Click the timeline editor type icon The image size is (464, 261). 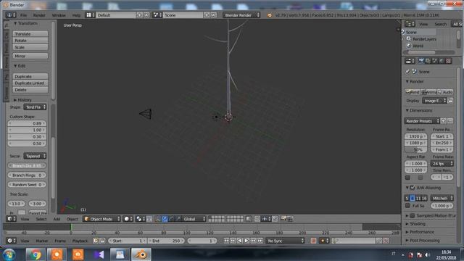coord(12,241)
